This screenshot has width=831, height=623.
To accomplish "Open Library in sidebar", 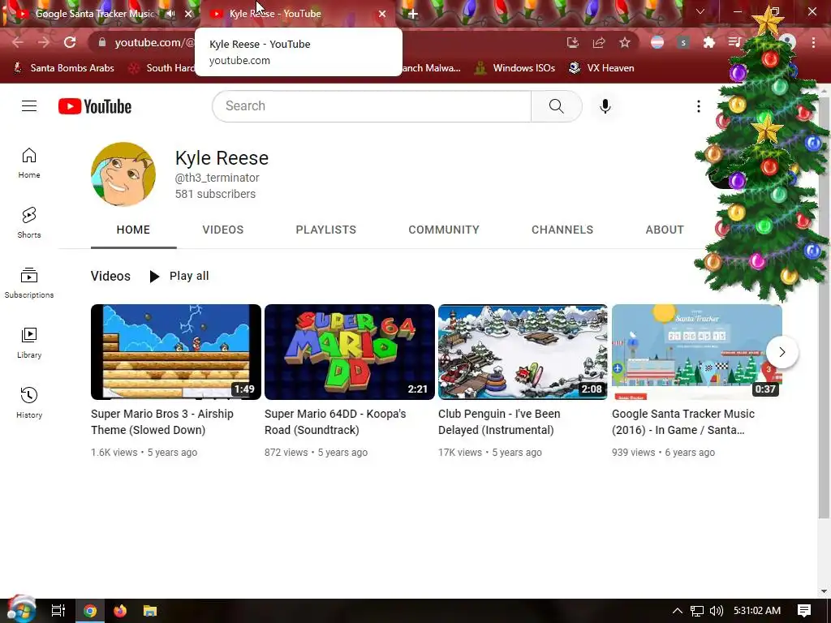I will [29, 343].
